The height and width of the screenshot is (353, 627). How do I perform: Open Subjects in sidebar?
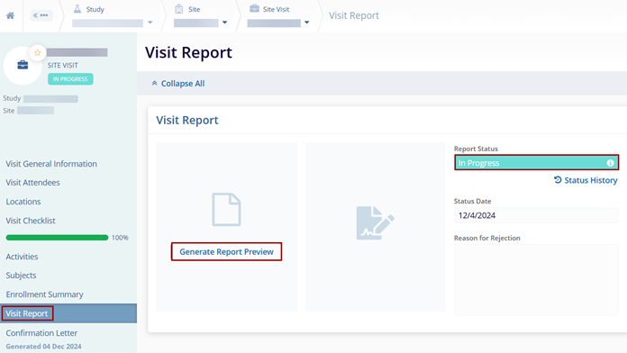click(x=21, y=276)
